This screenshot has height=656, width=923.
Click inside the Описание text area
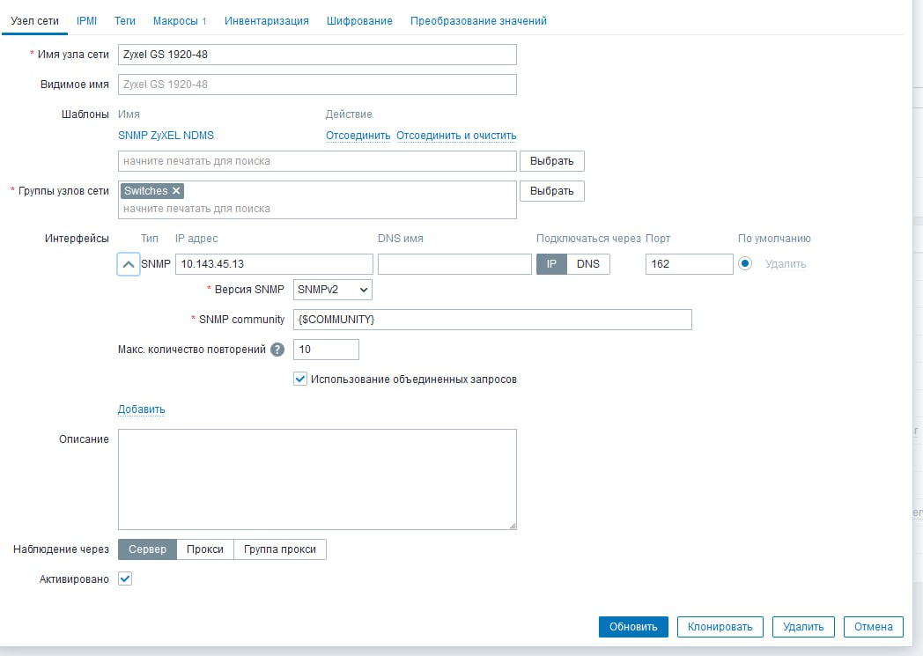point(317,480)
